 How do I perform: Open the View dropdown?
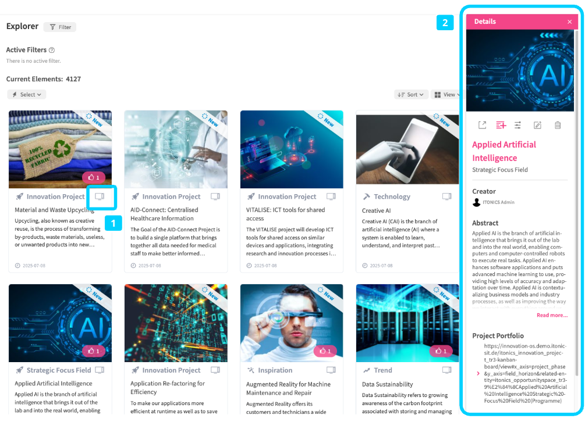[x=445, y=95]
